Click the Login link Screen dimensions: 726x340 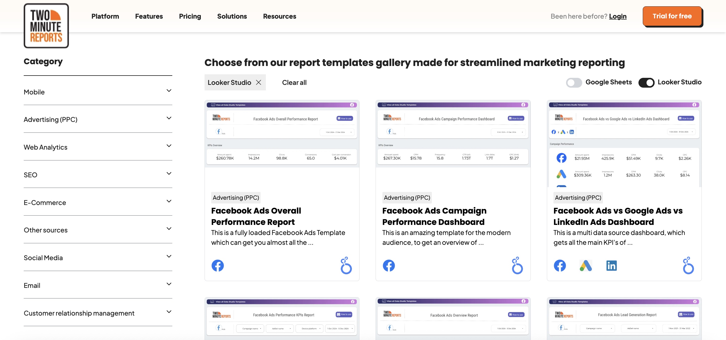[x=618, y=16]
